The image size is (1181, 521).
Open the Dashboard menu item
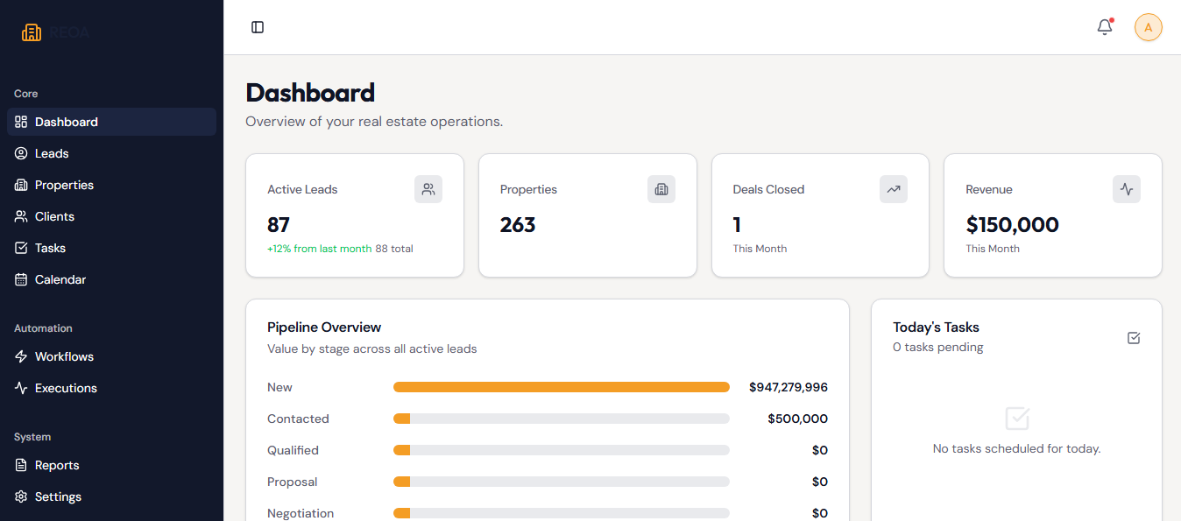(111, 122)
